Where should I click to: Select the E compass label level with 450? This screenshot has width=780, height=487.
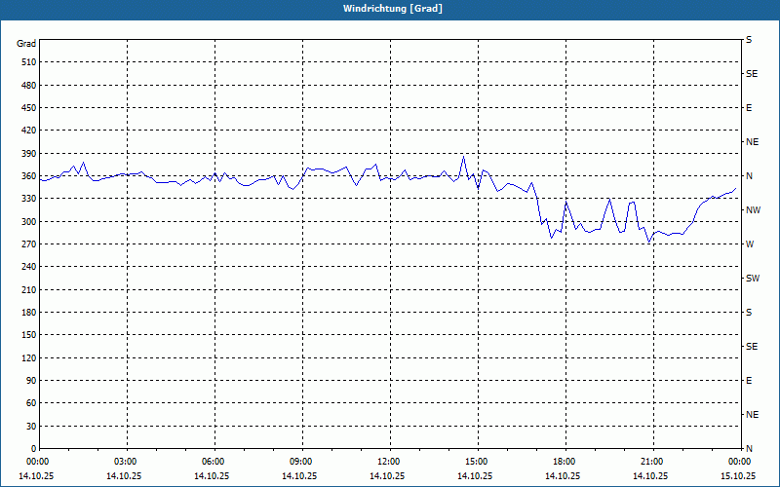click(749, 108)
